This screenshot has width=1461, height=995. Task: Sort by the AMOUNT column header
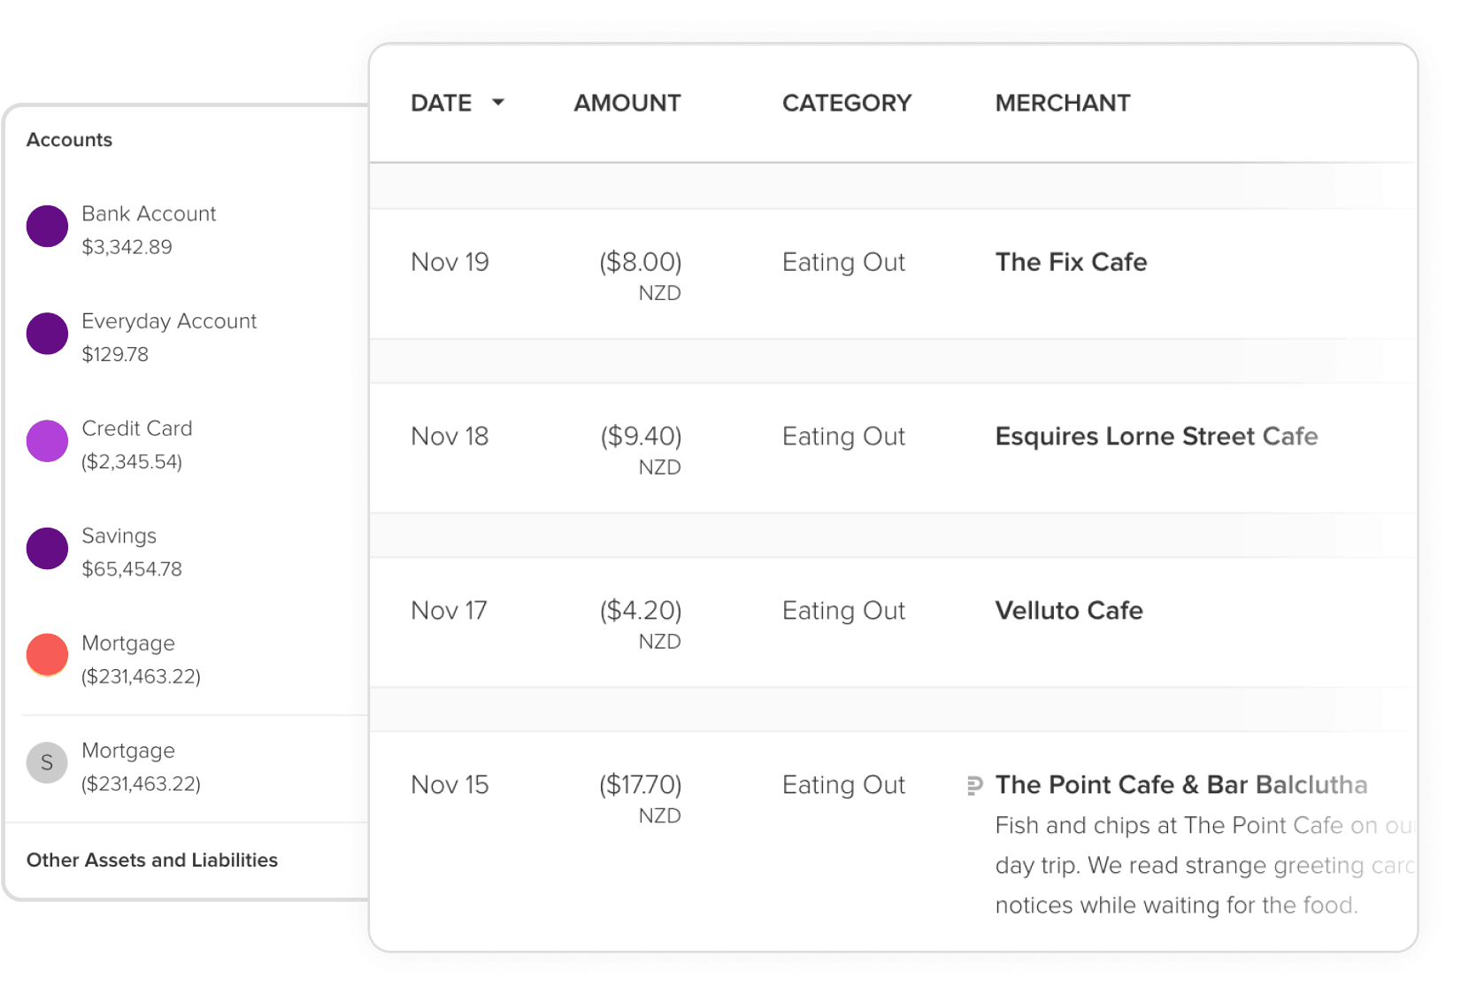coord(627,103)
